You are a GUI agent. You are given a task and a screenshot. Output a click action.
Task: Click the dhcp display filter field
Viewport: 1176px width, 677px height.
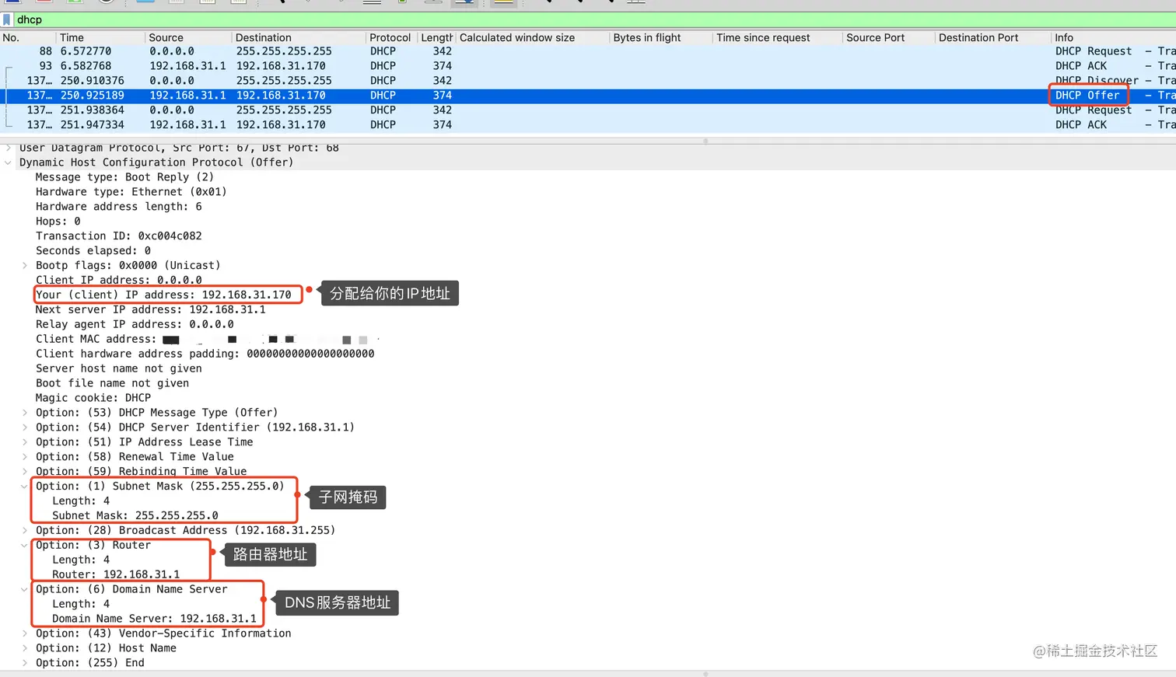594,19
